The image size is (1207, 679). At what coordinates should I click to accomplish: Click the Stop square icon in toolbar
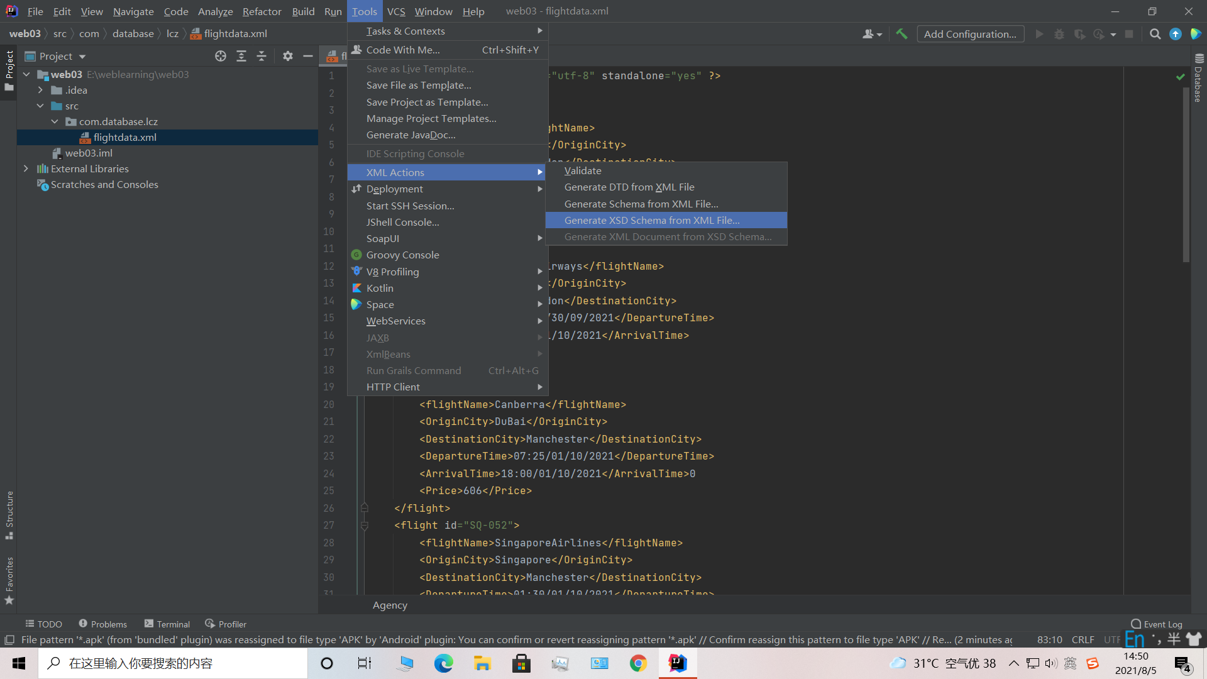[1129, 34]
